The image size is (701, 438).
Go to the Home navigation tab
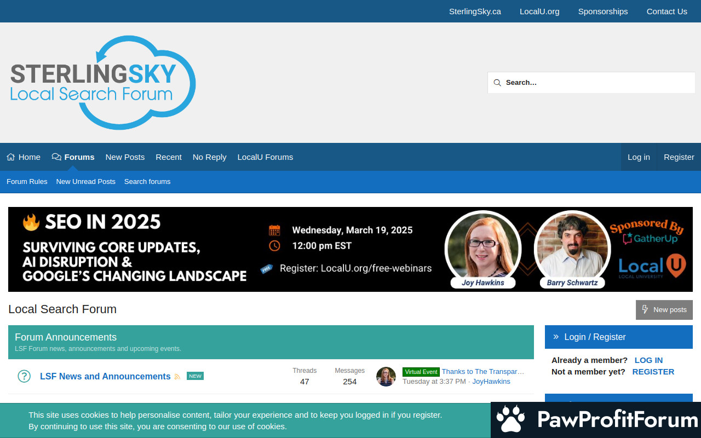(x=24, y=157)
